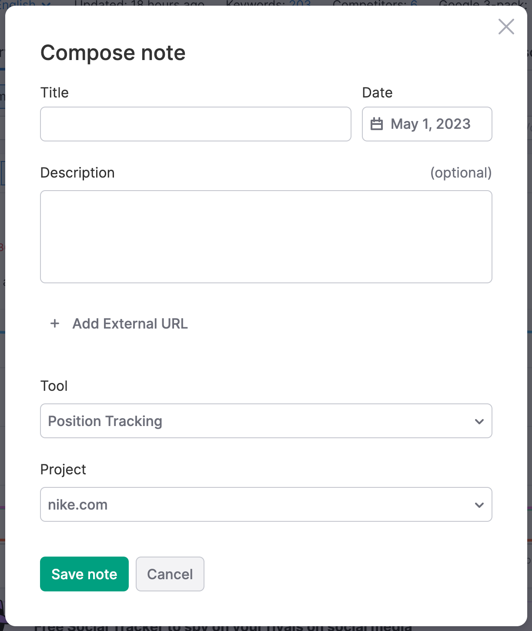Image resolution: width=532 pixels, height=631 pixels.
Task: Click Add External URL
Action: pyautogui.click(x=130, y=324)
